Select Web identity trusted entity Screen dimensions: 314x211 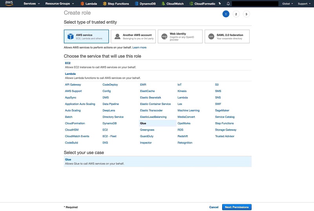180,37
